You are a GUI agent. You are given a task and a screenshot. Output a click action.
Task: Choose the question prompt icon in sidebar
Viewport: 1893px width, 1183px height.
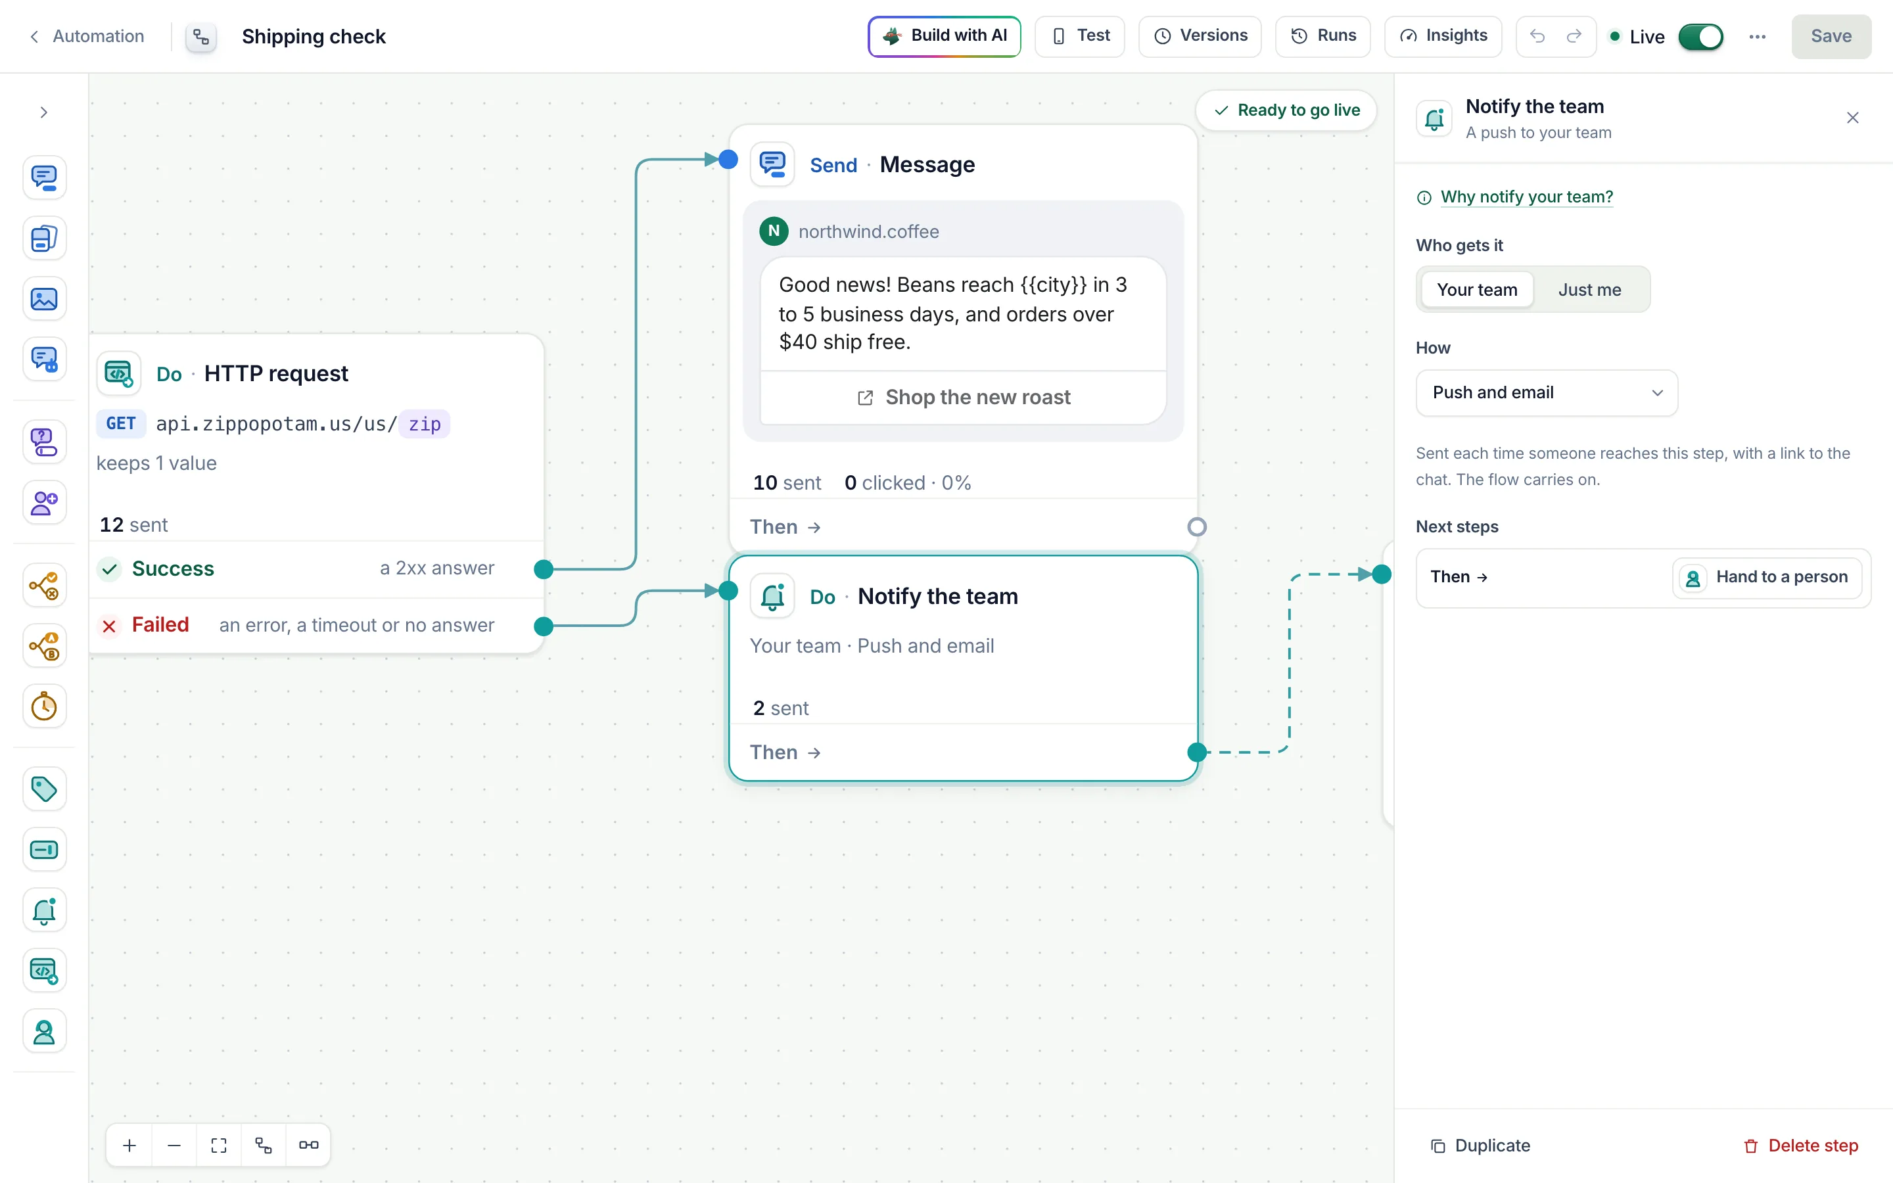click(45, 441)
